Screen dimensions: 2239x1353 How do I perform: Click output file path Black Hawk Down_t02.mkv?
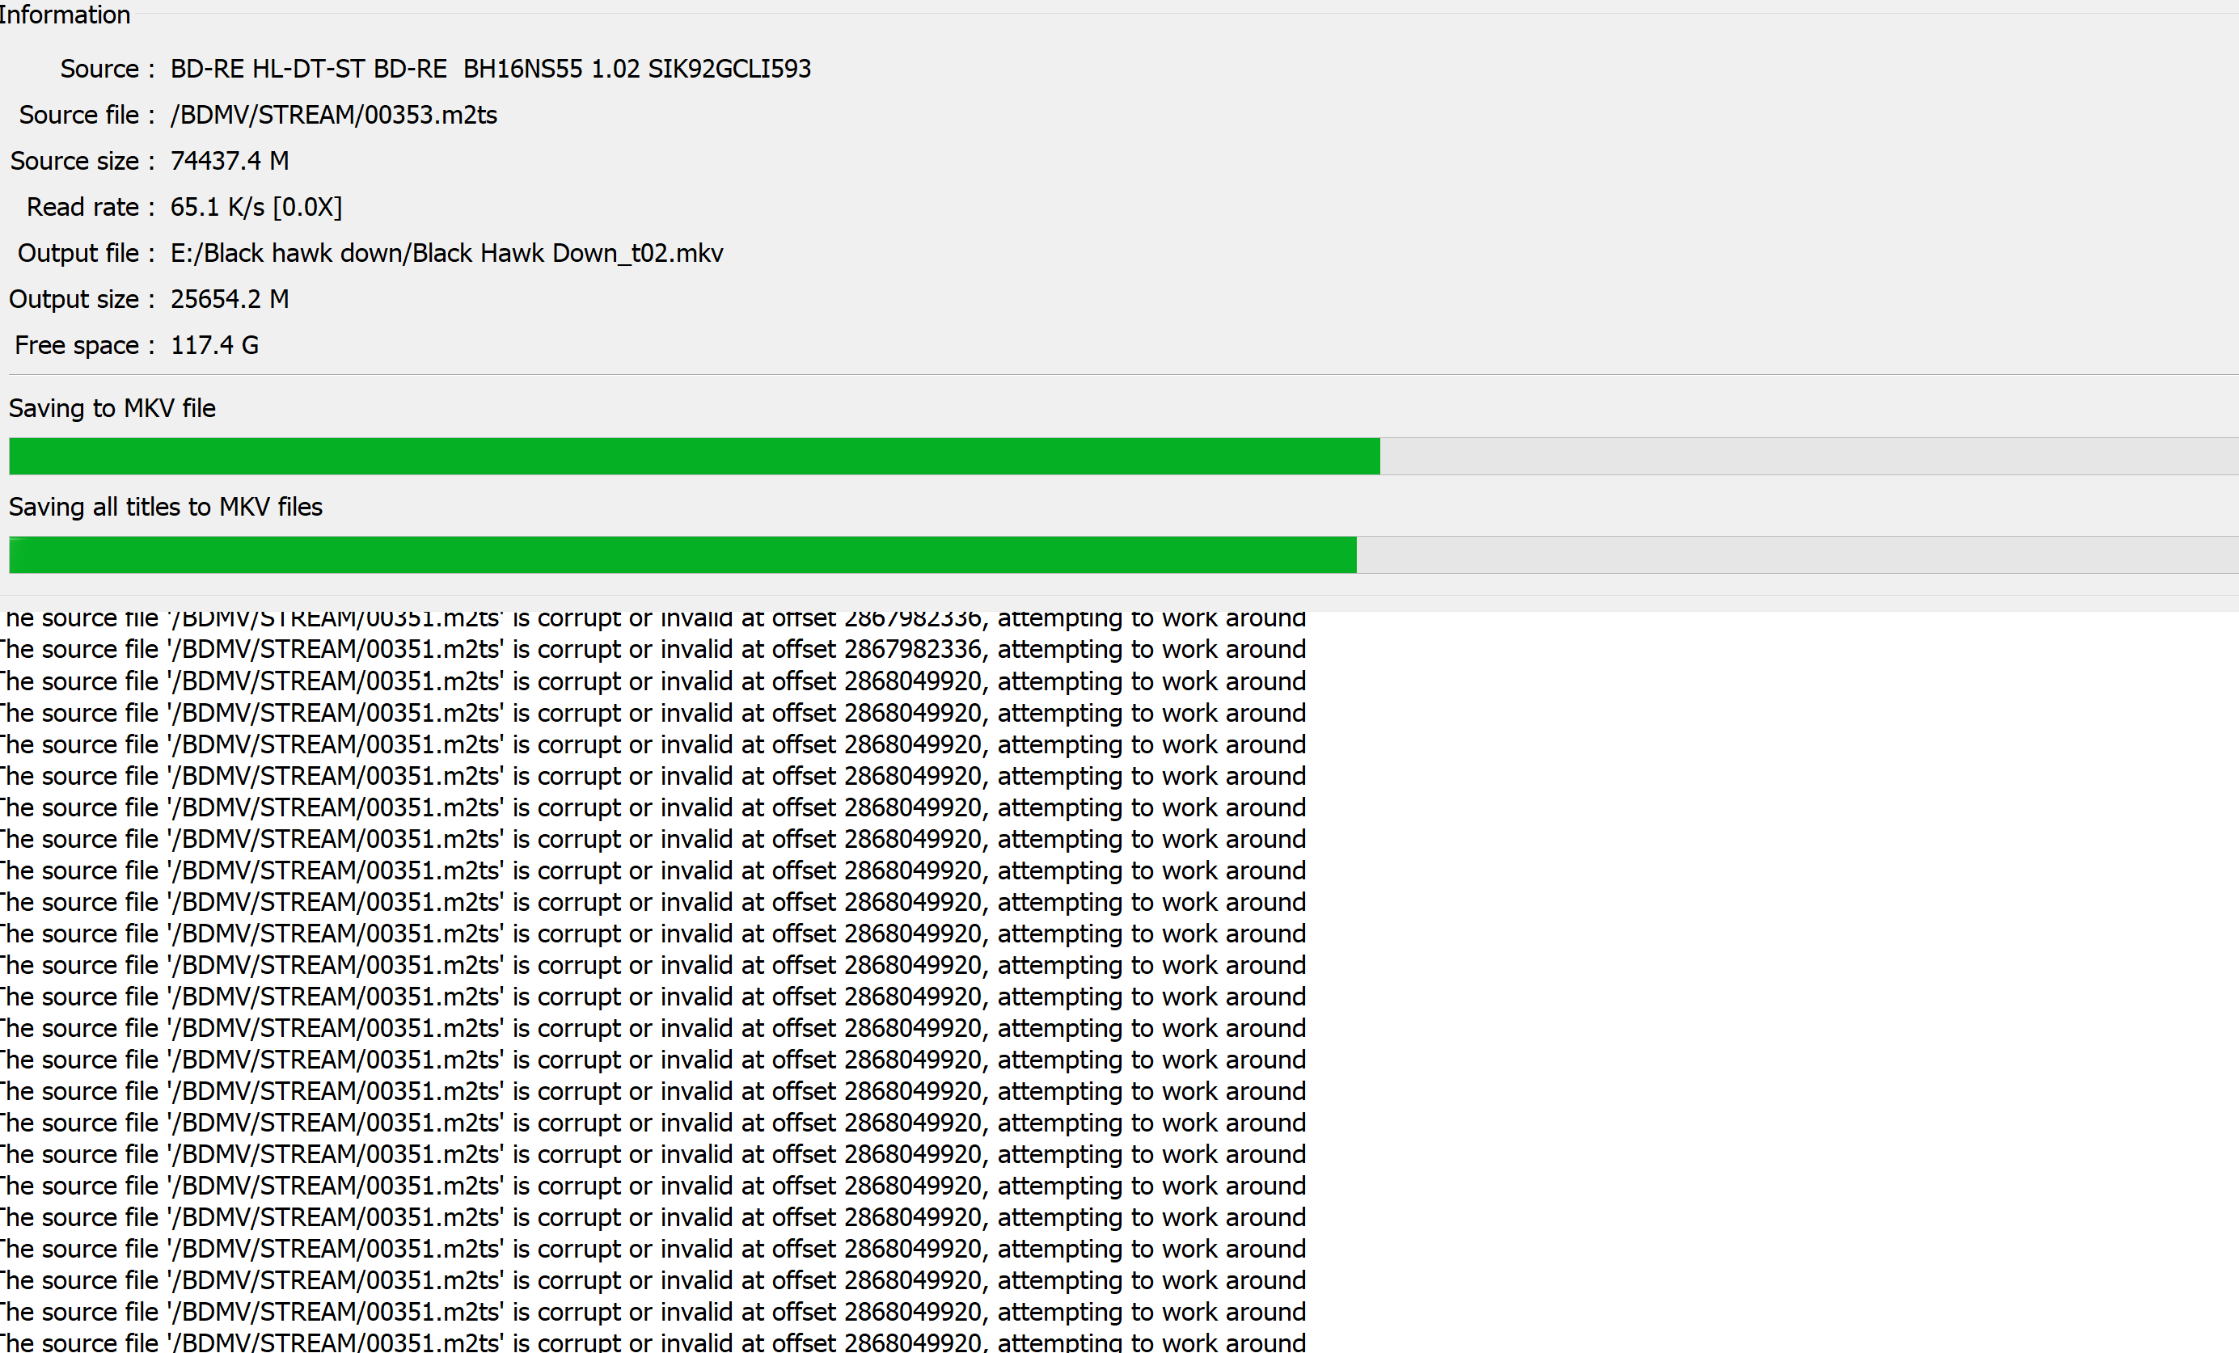pos(447,253)
